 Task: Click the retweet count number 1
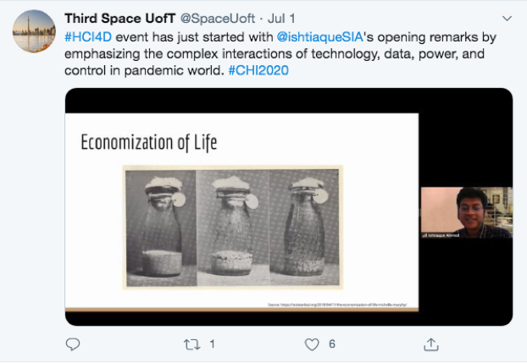211,344
